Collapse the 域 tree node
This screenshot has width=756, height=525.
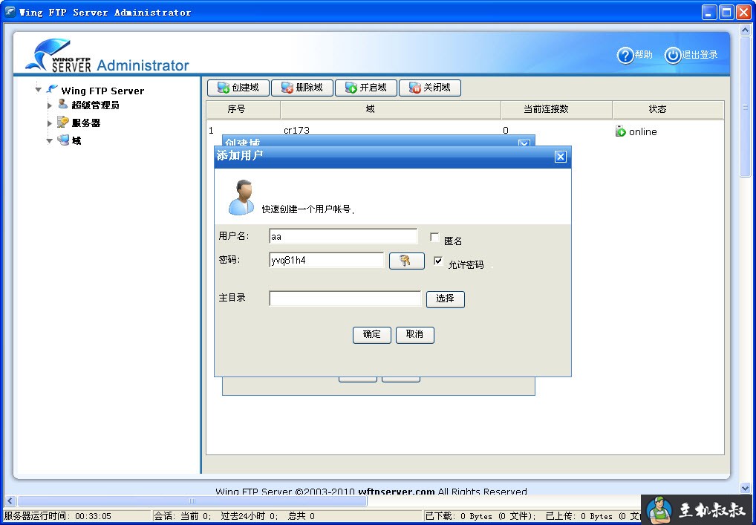49,141
